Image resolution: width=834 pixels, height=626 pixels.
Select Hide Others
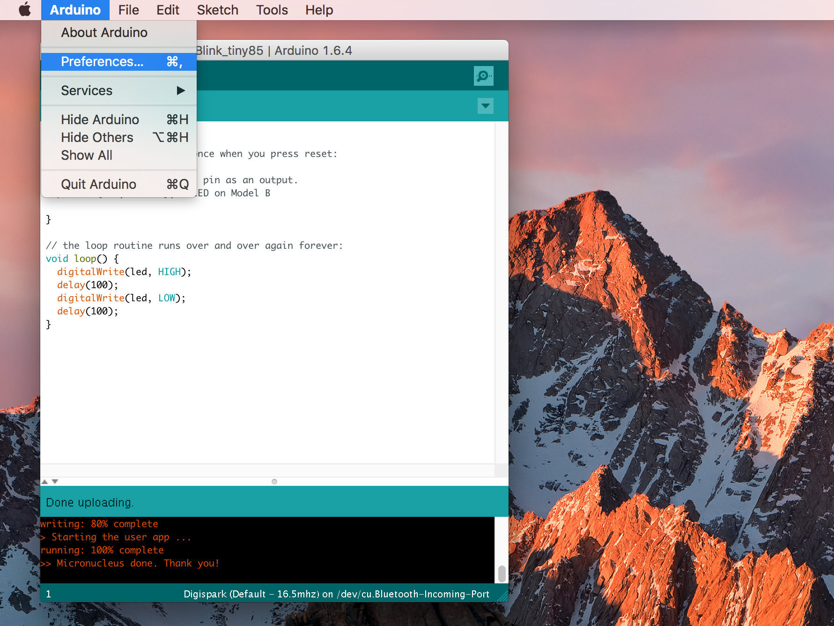[119, 137]
